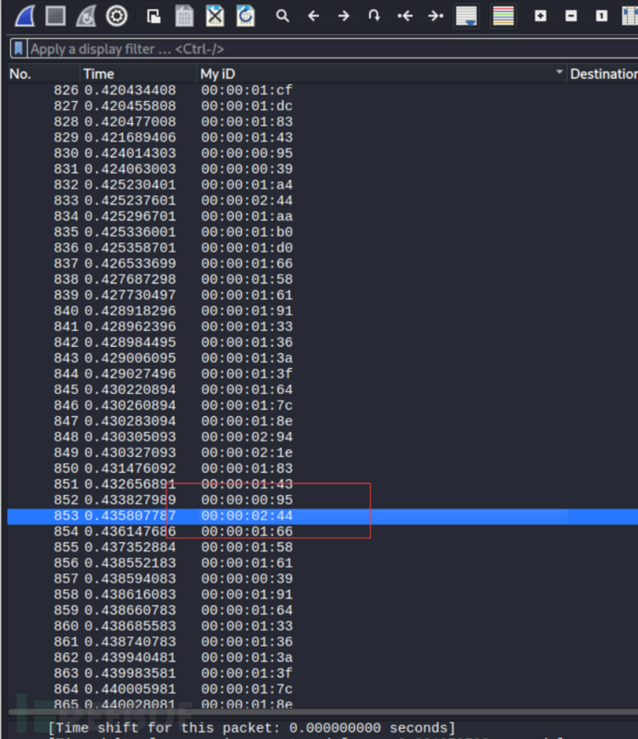
Task: Select packet 862 with ID 00:00:01:3a
Action: pyautogui.click(x=323, y=658)
